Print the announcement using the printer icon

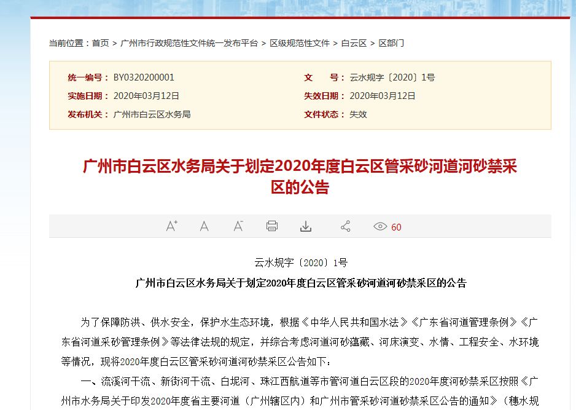(x=272, y=226)
